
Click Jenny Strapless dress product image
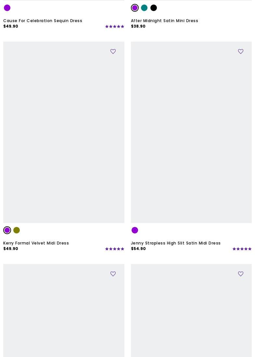[191, 132]
